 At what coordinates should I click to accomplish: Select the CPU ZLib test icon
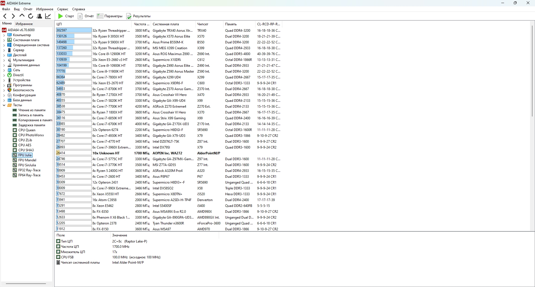point(15,140)
